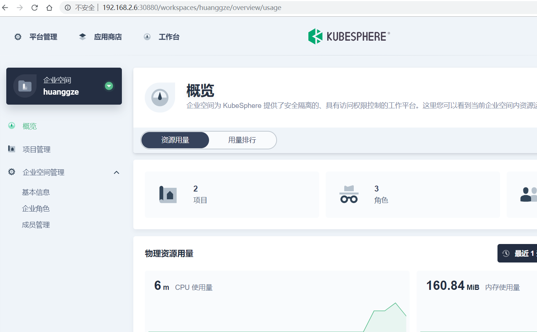Open the 应用商店 menu item

click(108, 37)
